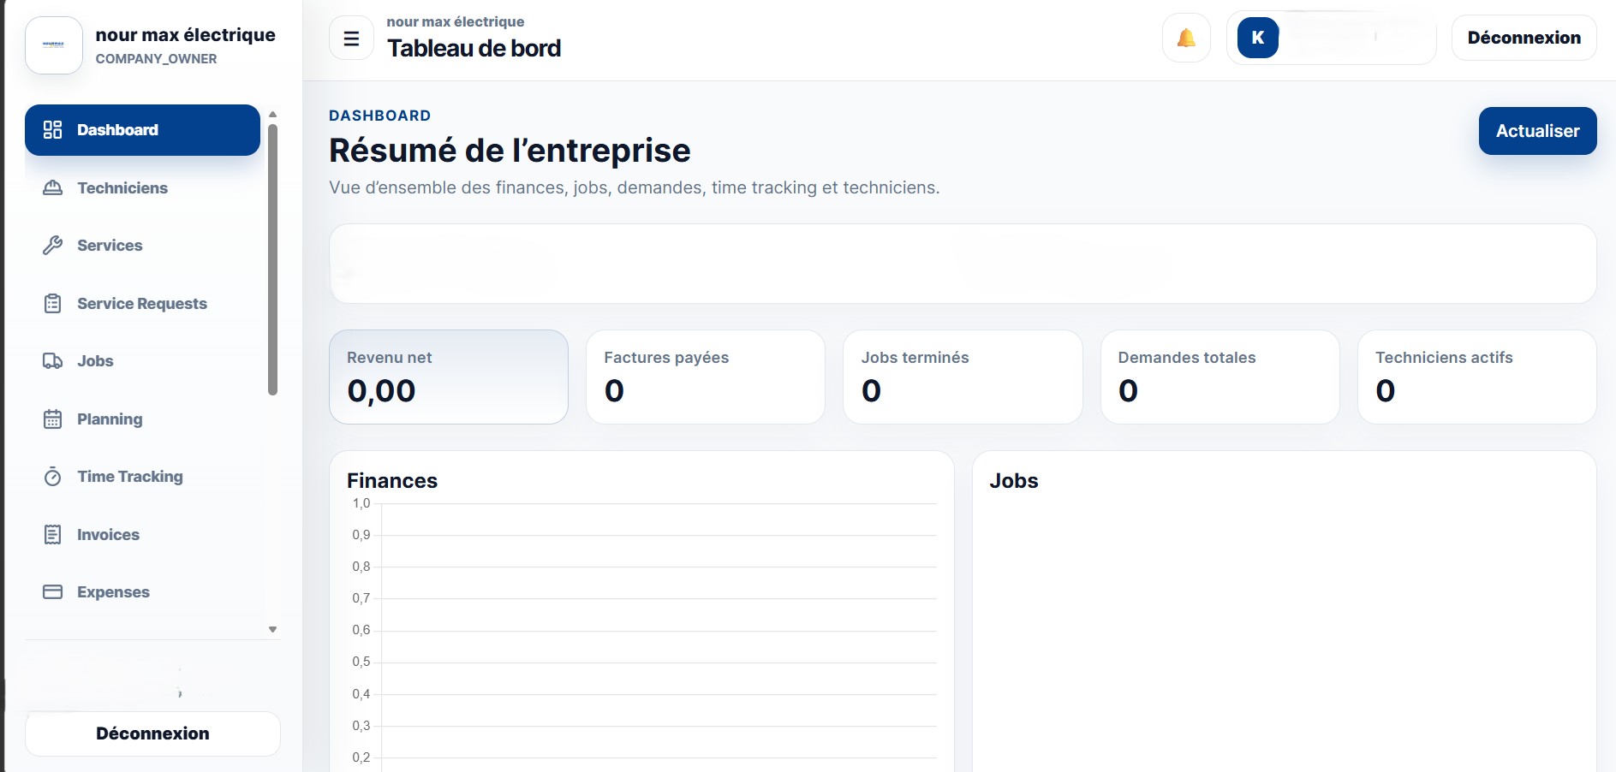Select the Jobs terminés card
This screenshot has height=772, width=1616.
pyautogui.click(x=963, y=377)
